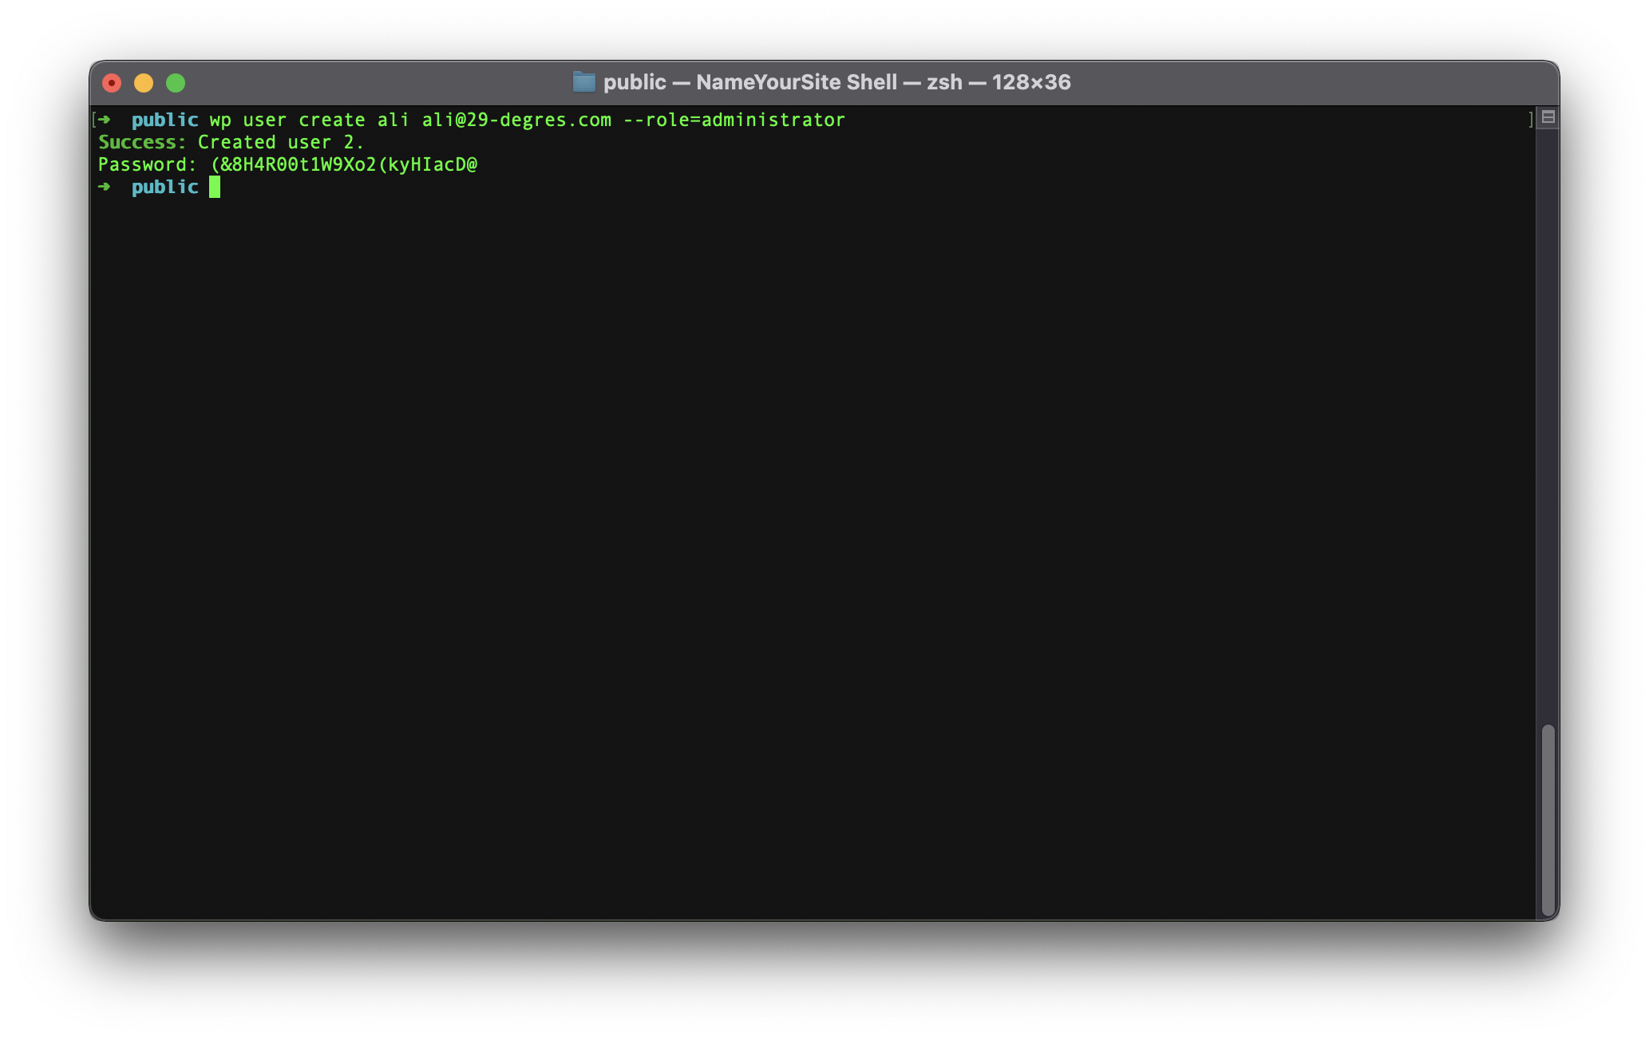Click the green zoom traffic light
Screen dimensions: 1649x1039
coord(176,82)
